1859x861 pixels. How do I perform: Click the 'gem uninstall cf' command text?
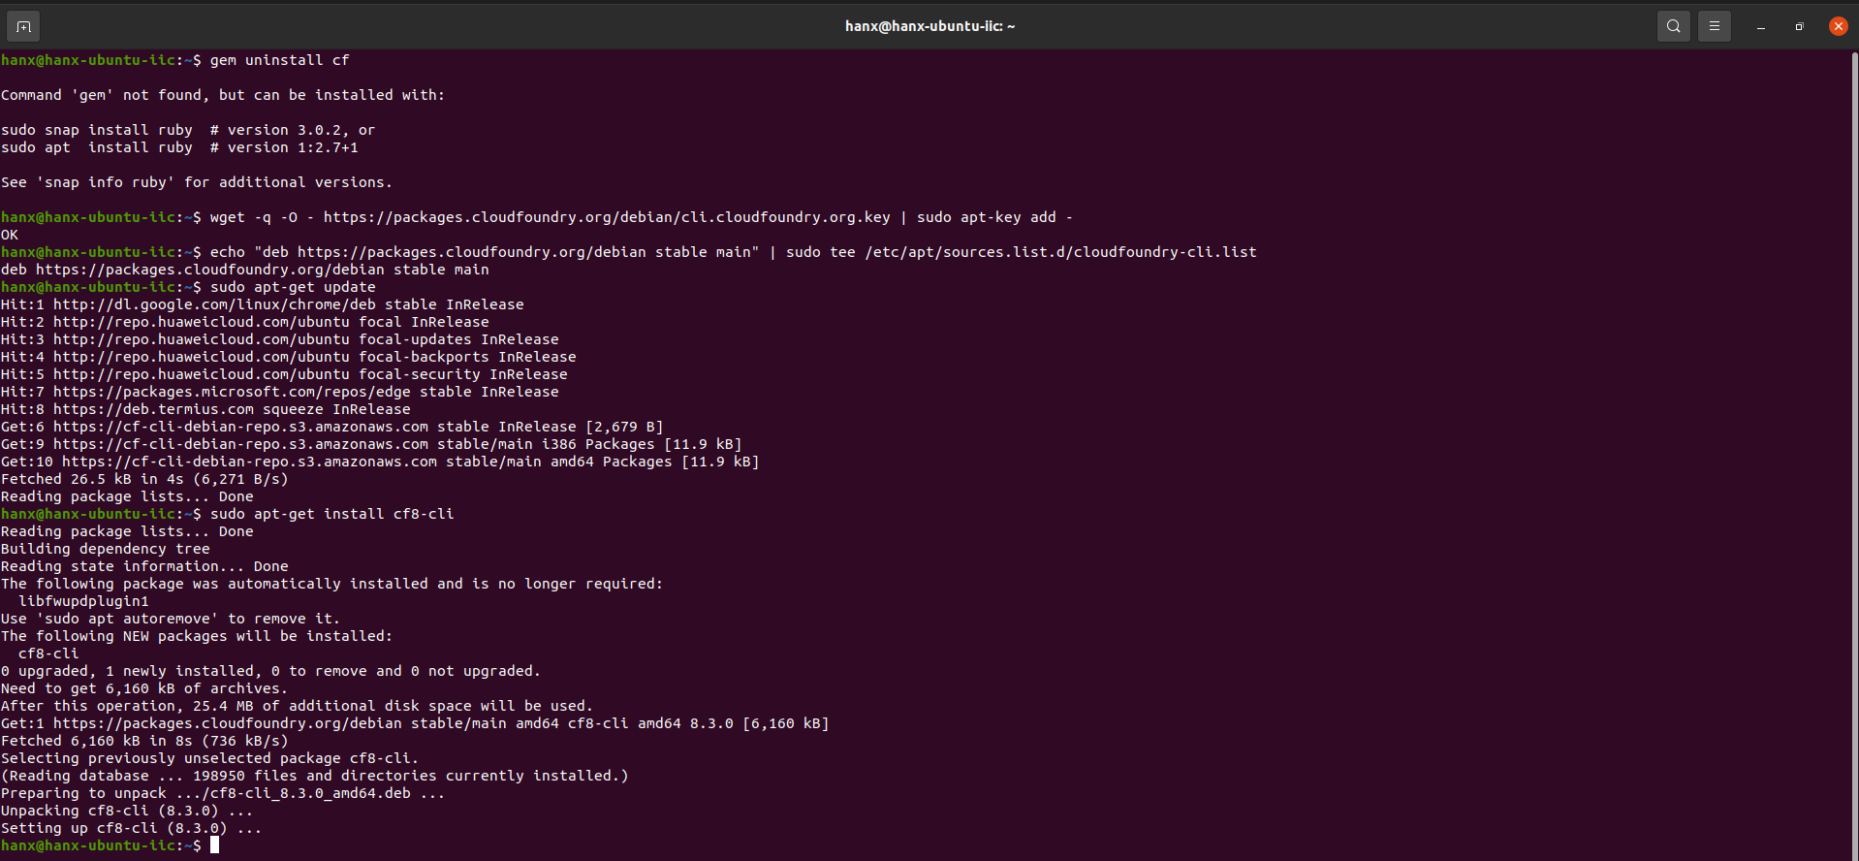click(279, 60)
